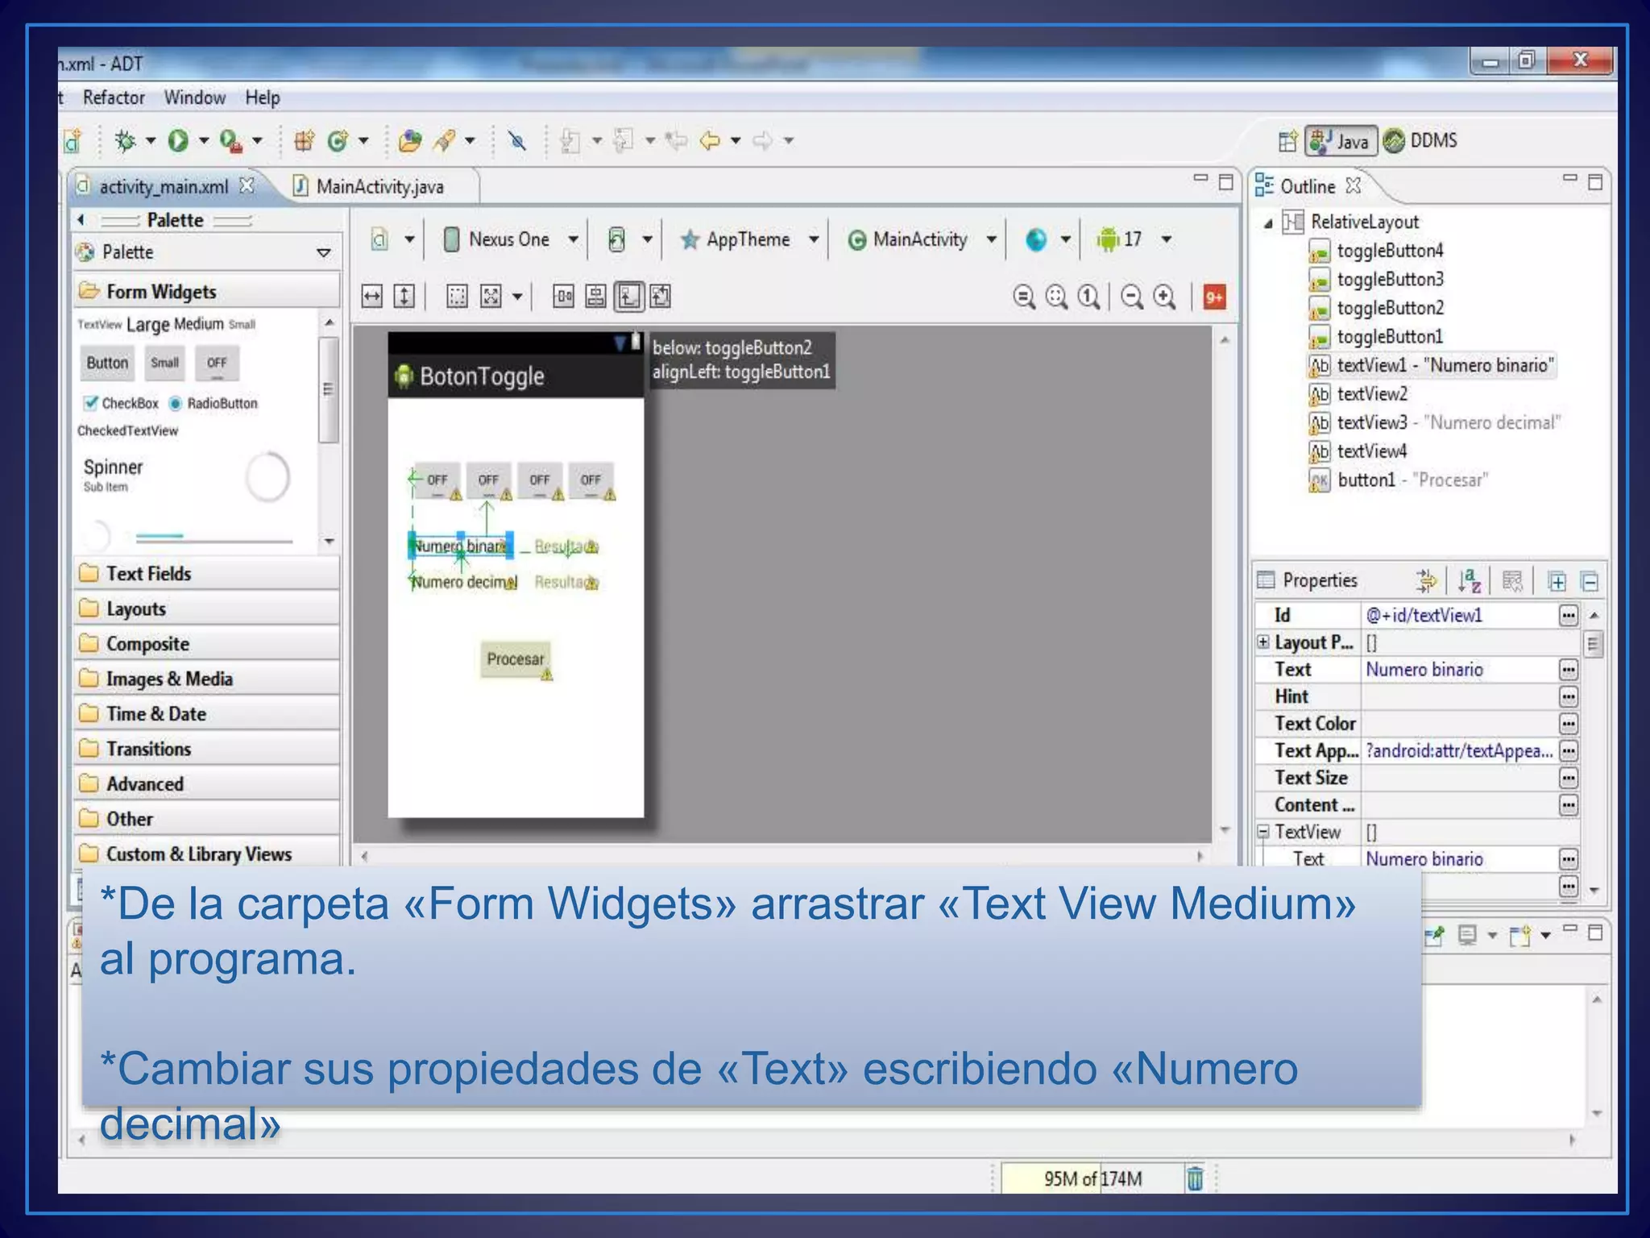Click the Debug bug icon in toolbar
This screenshot has height=1238, width=1650.
click(x=125, y=141)
